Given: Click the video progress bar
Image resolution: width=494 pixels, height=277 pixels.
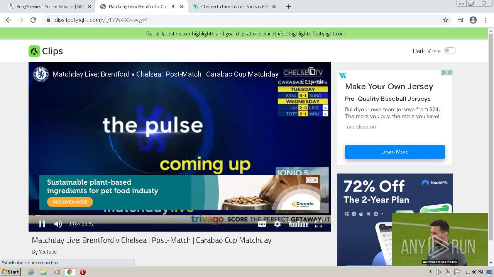Looking at the screenshot, I should [x=179, y=215].
